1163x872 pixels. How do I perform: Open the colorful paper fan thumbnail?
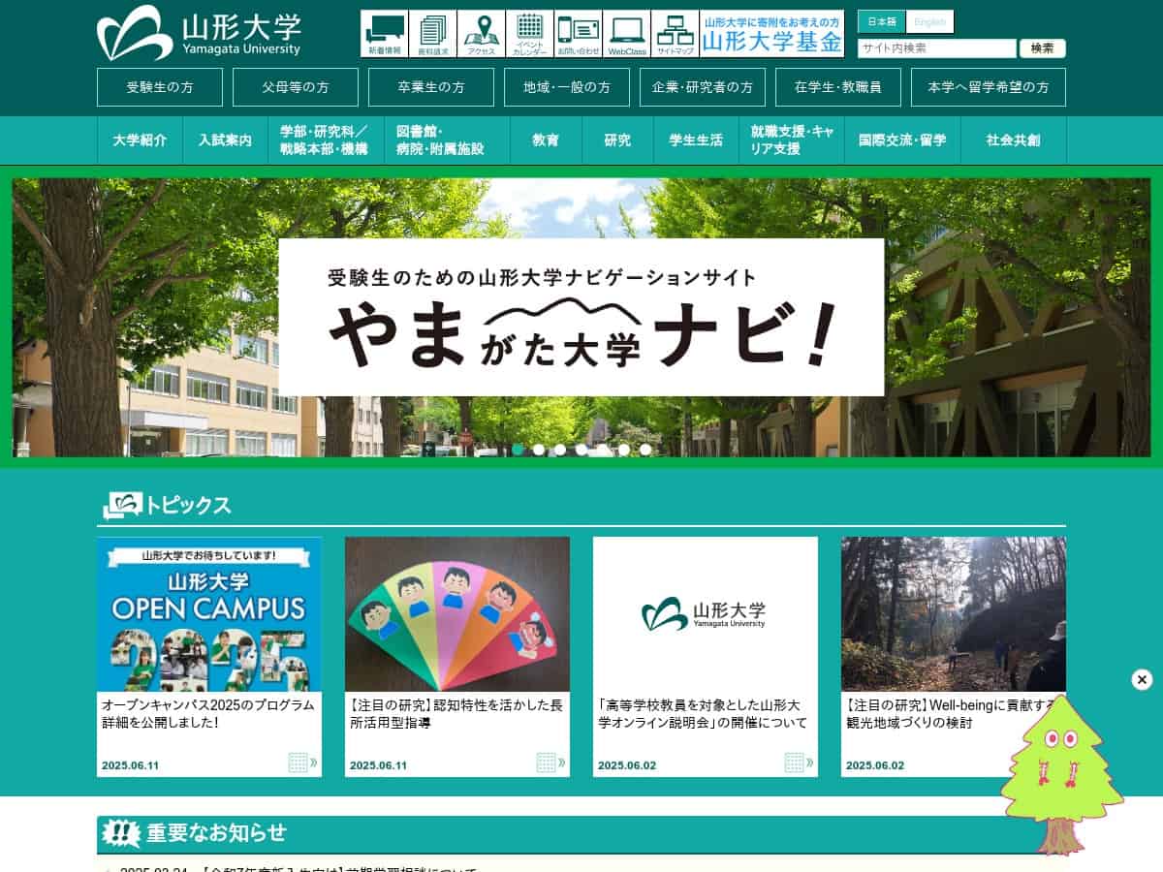pyautogui.click(x=457, y=614)
